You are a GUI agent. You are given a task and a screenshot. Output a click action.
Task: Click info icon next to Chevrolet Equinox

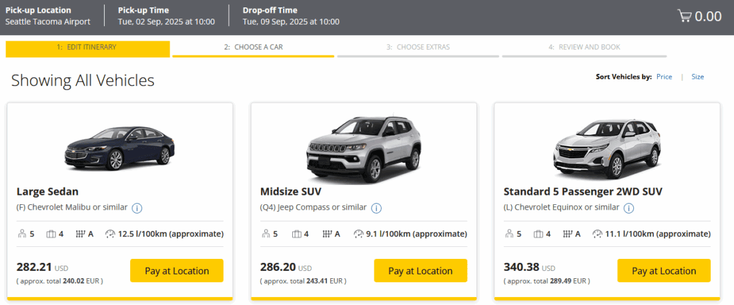[x=629, y=208]
